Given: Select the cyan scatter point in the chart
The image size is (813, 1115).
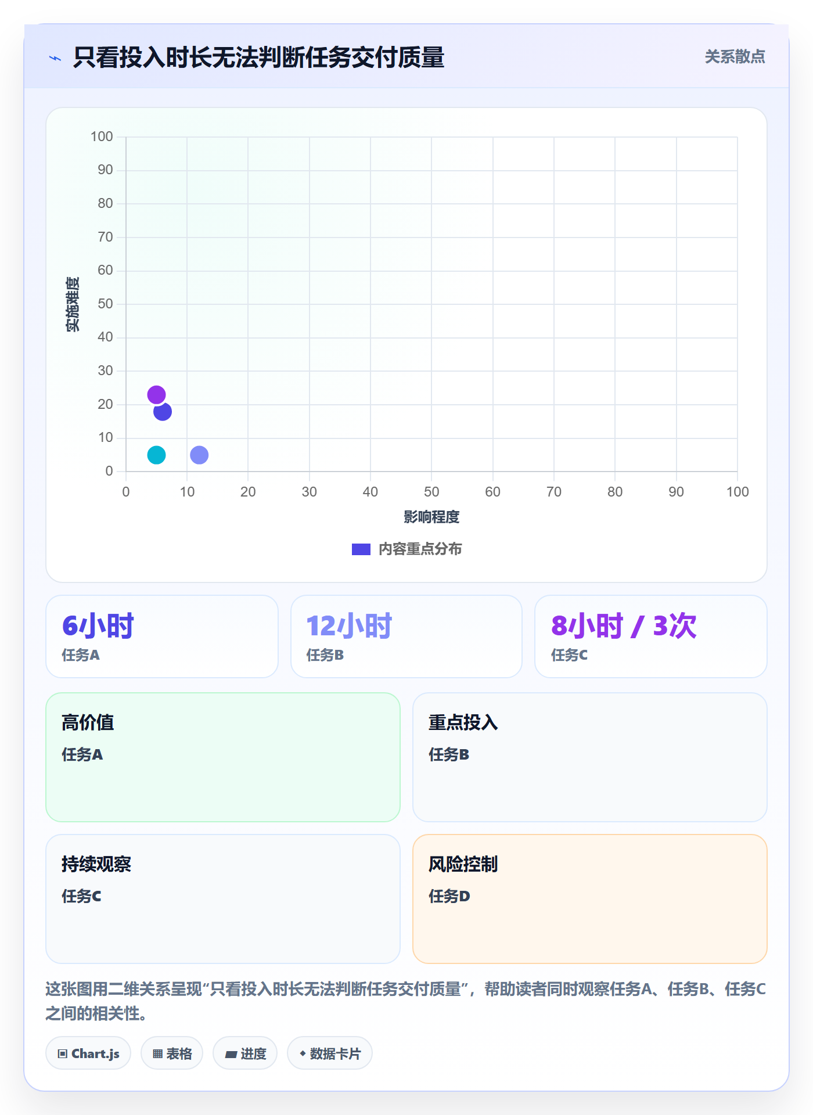Looking at the screenshot, I should 156,455.
